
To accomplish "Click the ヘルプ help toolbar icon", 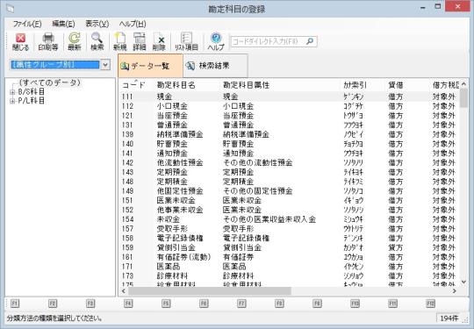I will pyautogui.click(x=216, y=42).
